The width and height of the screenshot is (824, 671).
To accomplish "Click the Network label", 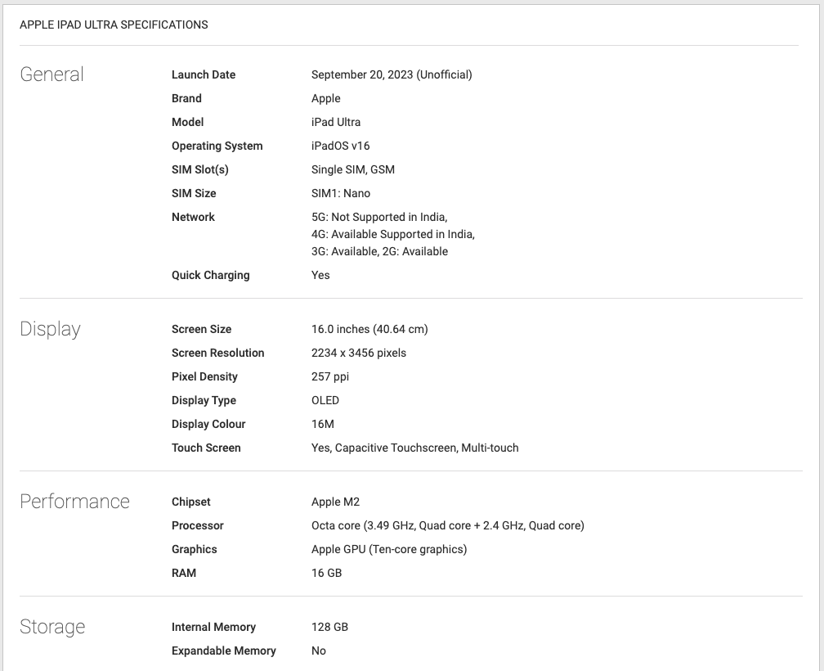I will [193, 217].
